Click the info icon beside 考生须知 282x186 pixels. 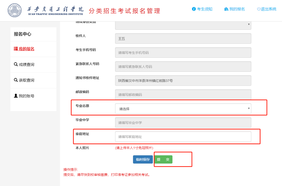pos(194,9)
